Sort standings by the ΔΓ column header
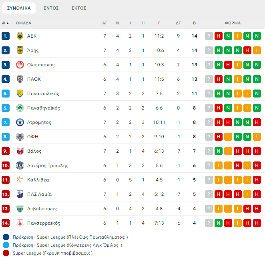The height and width of the screenshot is (259, 265). pos(178,23)
